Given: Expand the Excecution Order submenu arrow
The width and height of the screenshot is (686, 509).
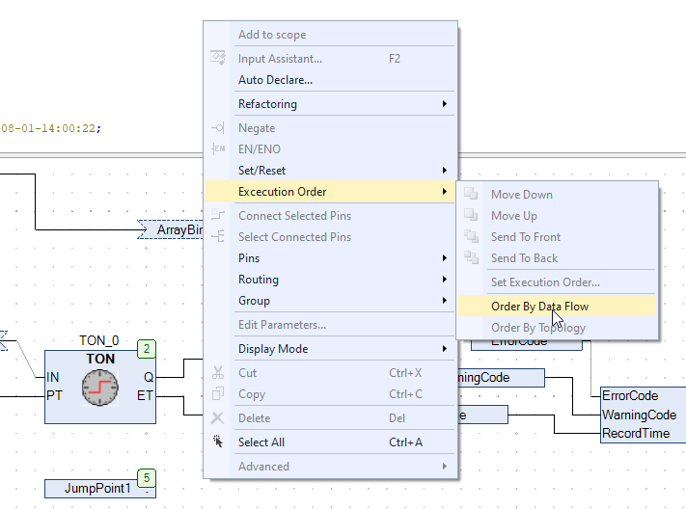Looking at the screenshot, I should [445, 192].
